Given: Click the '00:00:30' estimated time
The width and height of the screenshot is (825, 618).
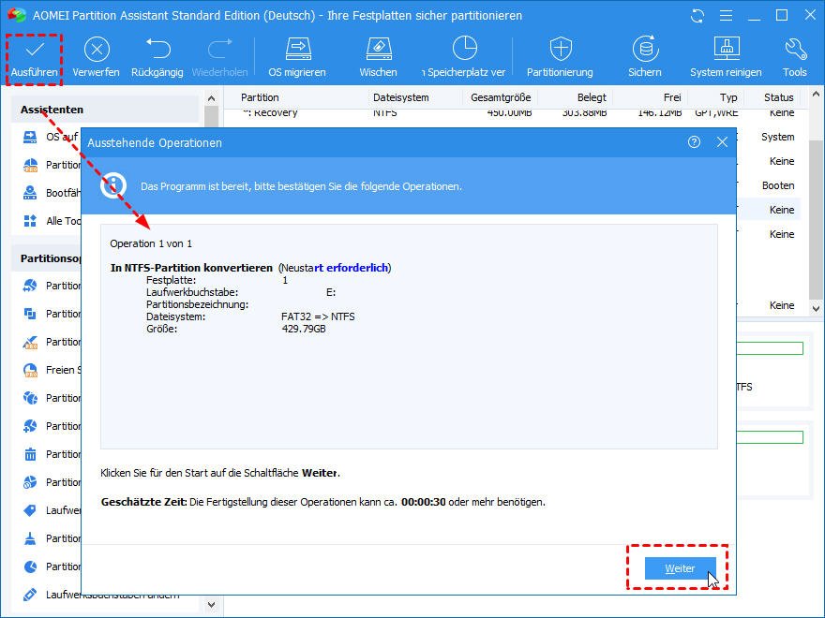Looking at the screenshot, I should 423,502.
